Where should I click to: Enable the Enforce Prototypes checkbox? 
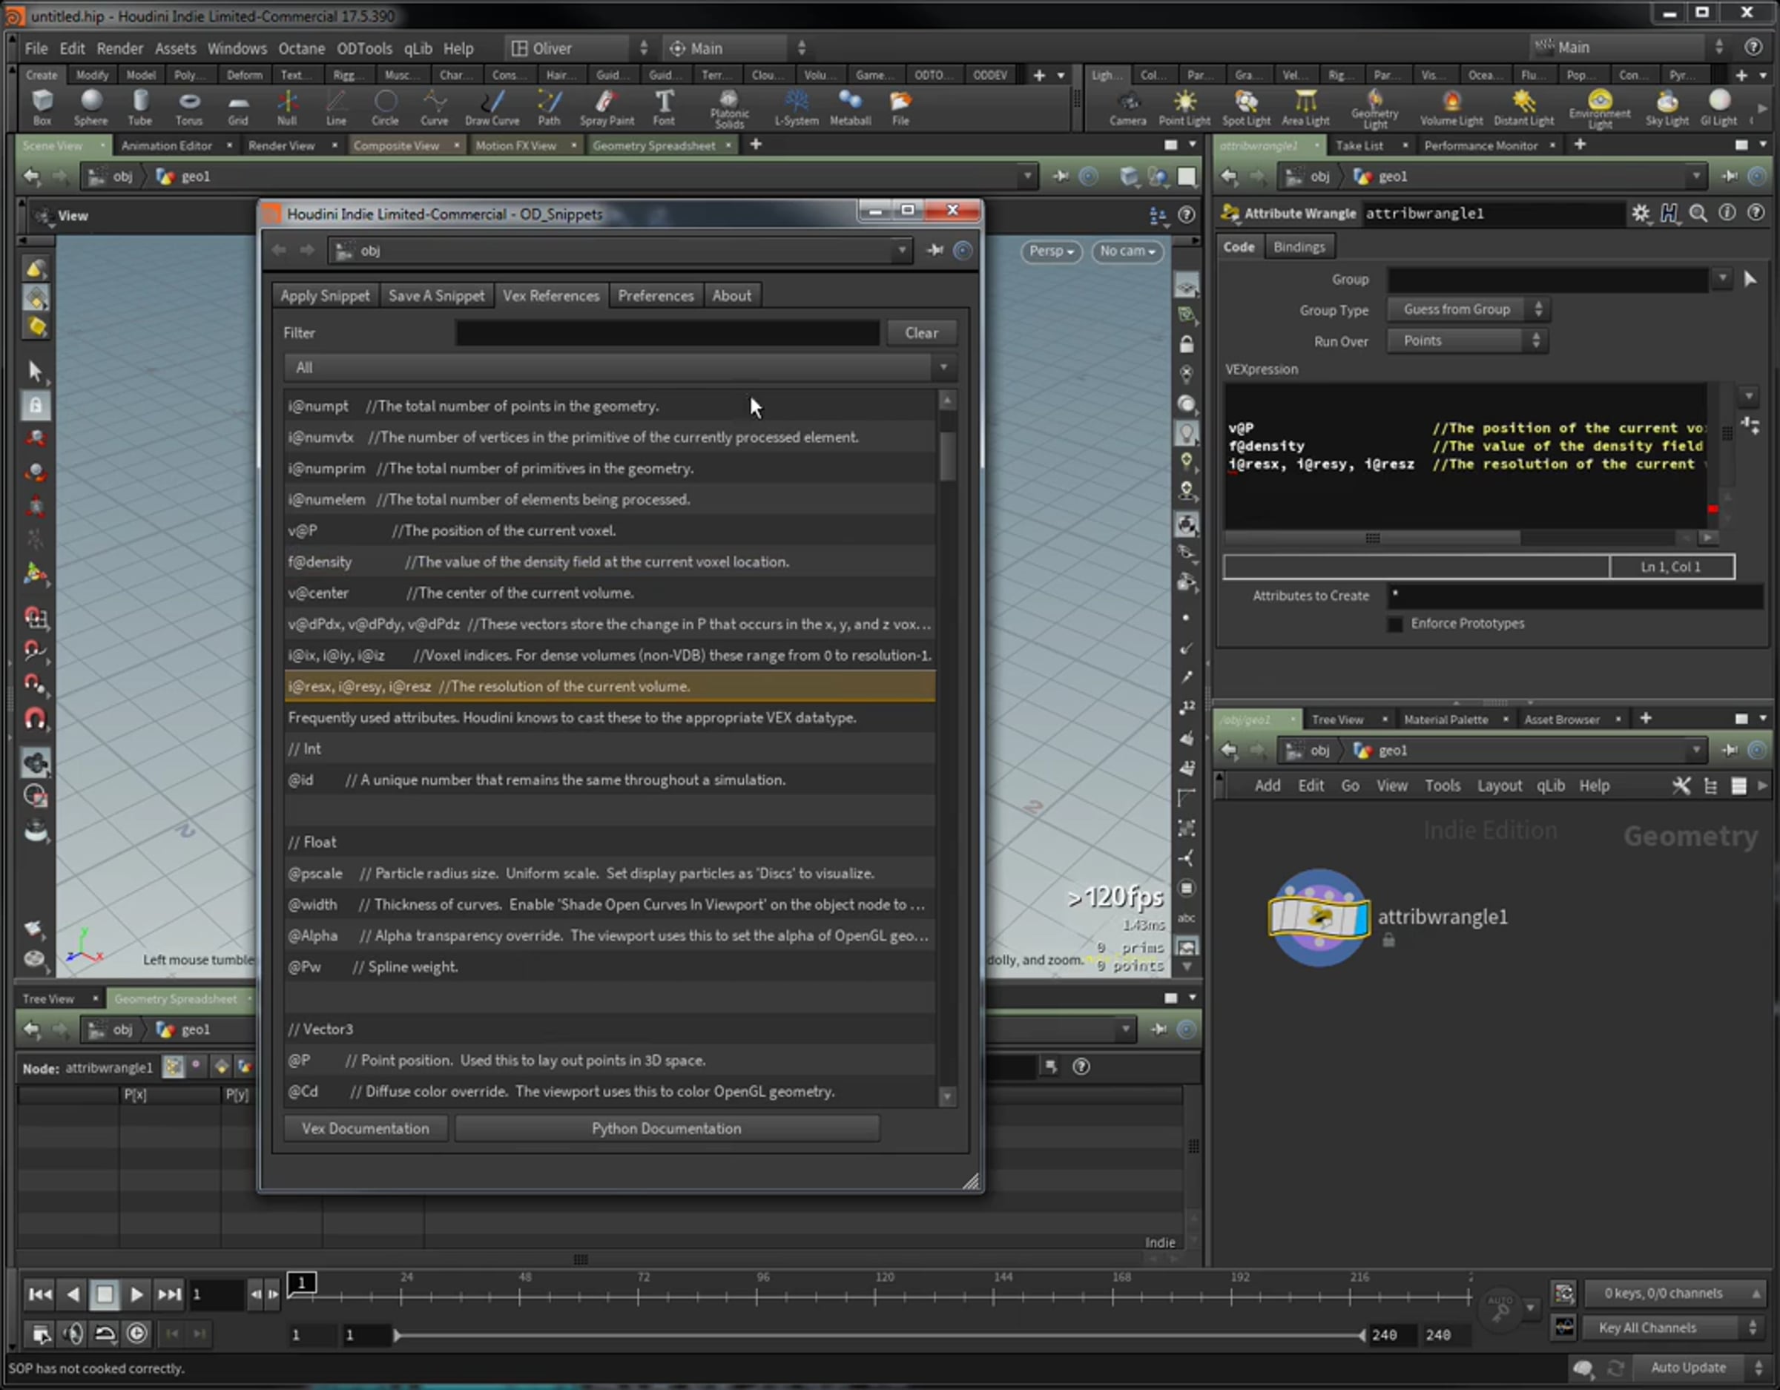[1395, 624]
